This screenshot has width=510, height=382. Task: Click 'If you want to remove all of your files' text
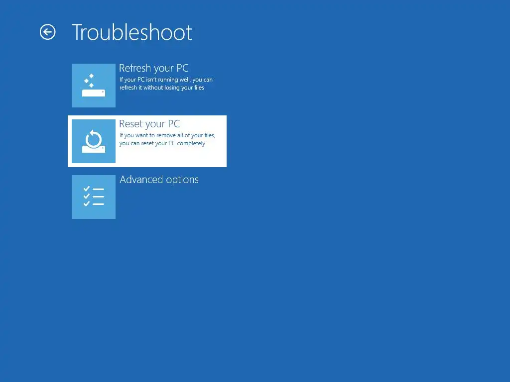(167, 135)
